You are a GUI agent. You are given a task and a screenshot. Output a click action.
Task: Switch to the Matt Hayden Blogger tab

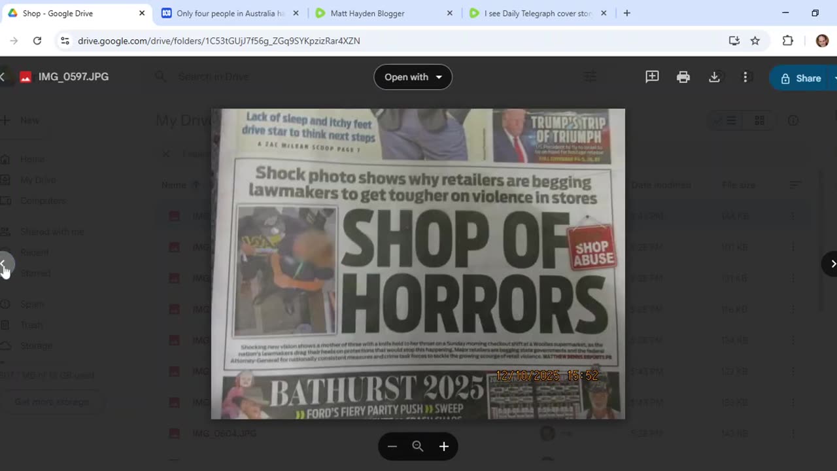click(x=383, y=13)
